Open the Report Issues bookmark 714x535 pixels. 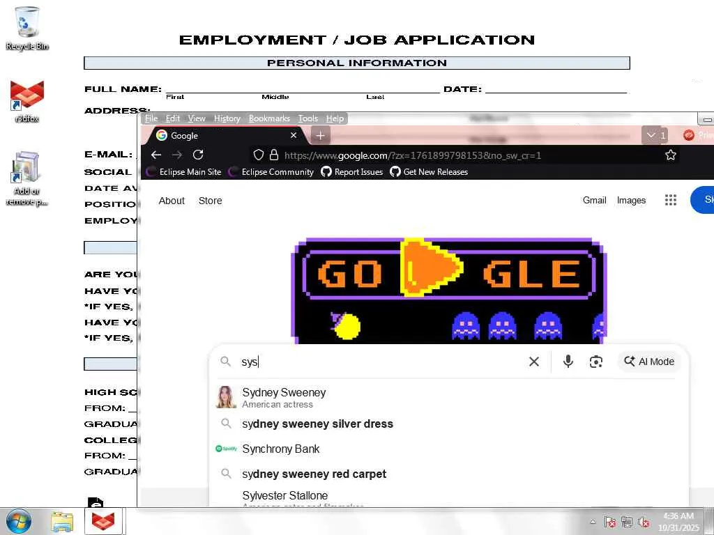[352, 172]
